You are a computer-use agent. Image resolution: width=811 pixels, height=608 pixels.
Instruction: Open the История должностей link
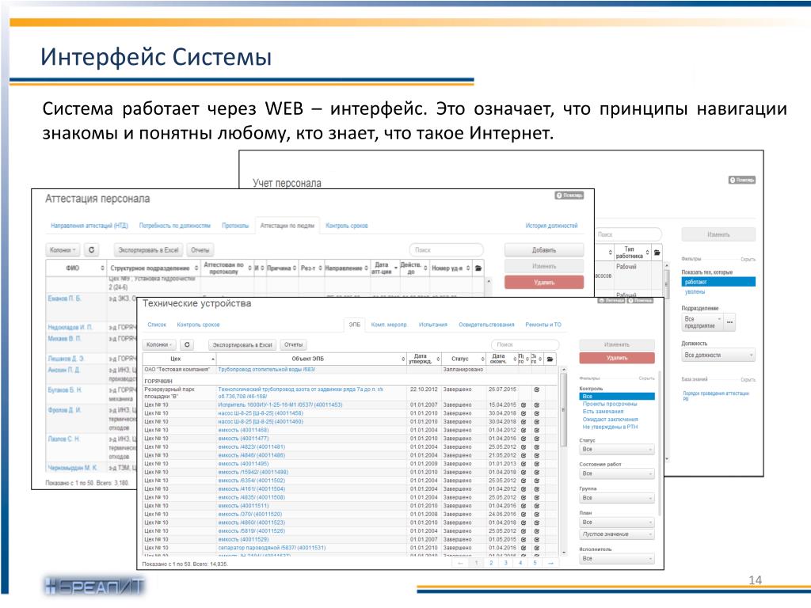click(x=551, y=226)
